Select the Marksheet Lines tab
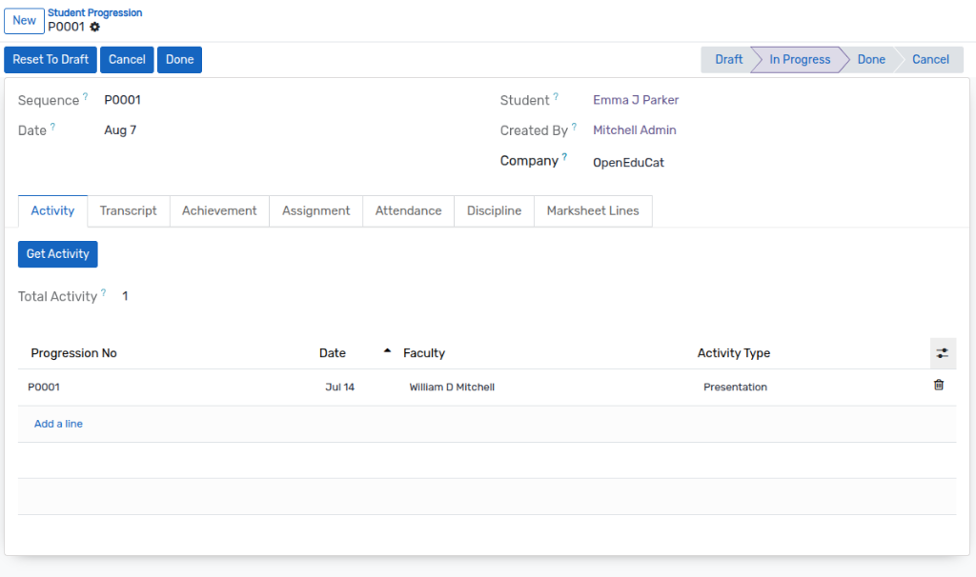 [593, 210]
